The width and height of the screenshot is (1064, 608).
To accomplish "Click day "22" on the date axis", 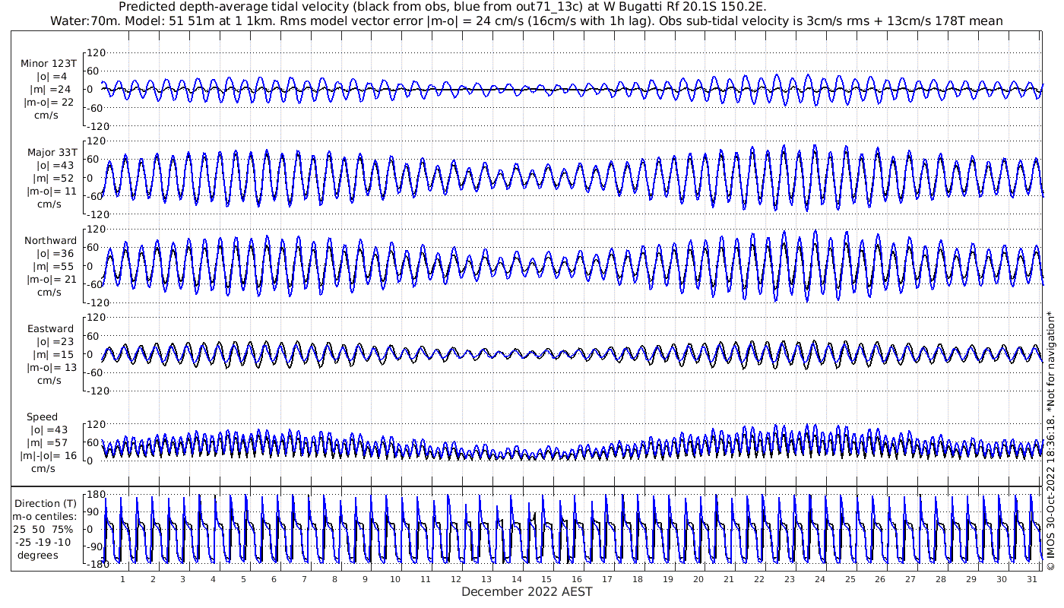I will (x=758, y=579).
